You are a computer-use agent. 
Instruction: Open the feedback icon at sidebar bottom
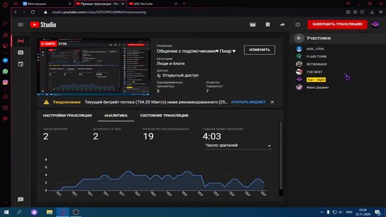(21, 200)
